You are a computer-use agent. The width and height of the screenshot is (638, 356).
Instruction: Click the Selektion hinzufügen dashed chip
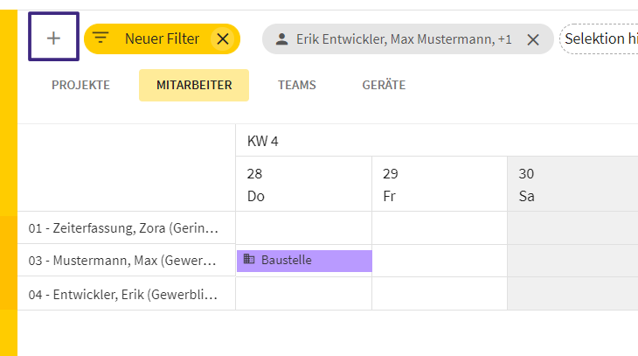pos(599,38)
